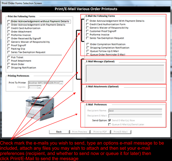Screen dimensions: 172x161
Task: Expand the Copies dropdown
Action: pyautogui.click(x=39, y=87)
